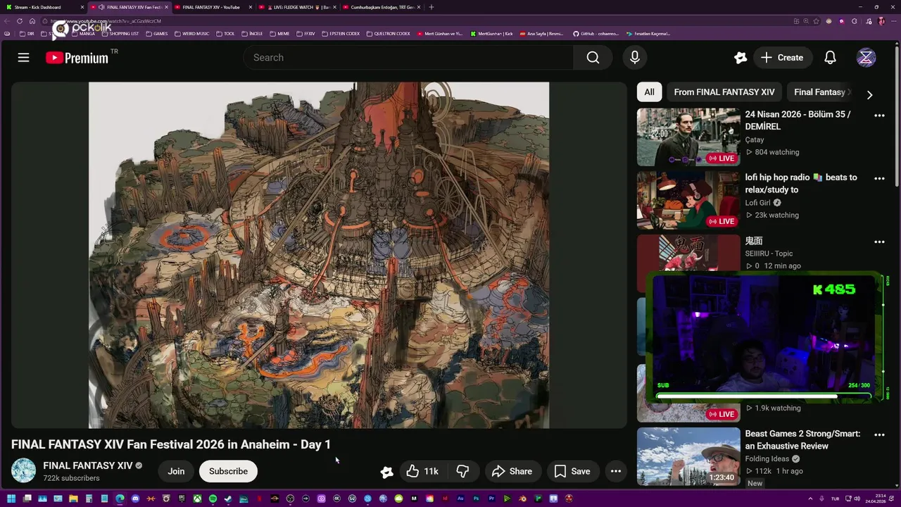This screenshot has width=901, height=507.
Task: Open the Create menu
Action: point(782,58)
